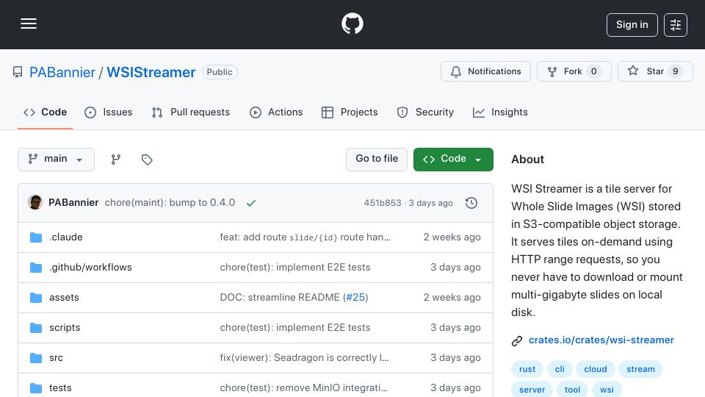This screenshot has height=397, width=705.
Task: Star the repository
Action: click(654, 71)
